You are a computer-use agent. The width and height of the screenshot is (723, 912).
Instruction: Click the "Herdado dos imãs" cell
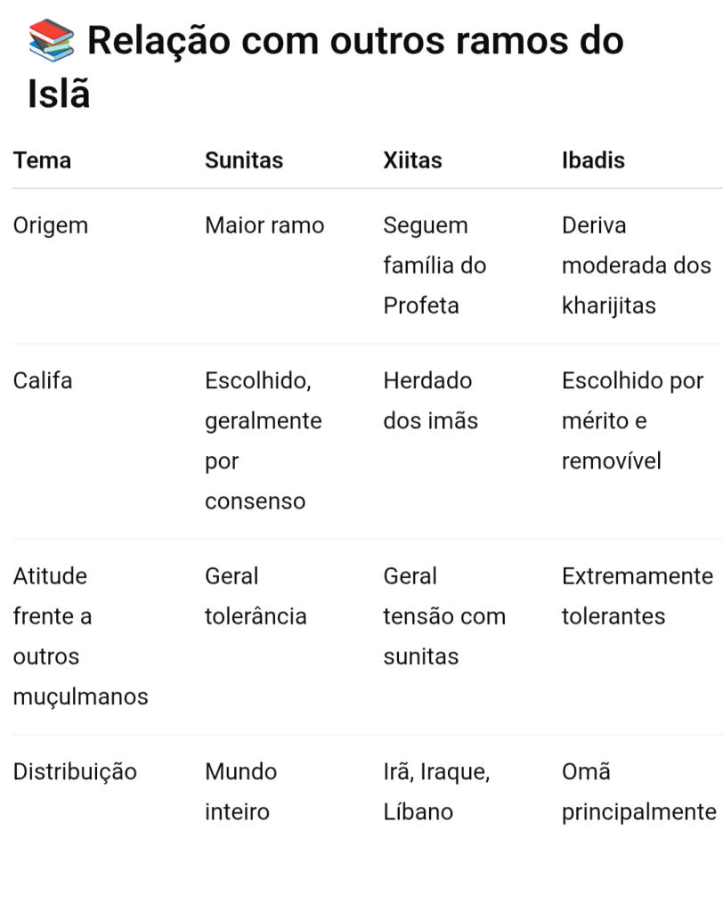430,401
